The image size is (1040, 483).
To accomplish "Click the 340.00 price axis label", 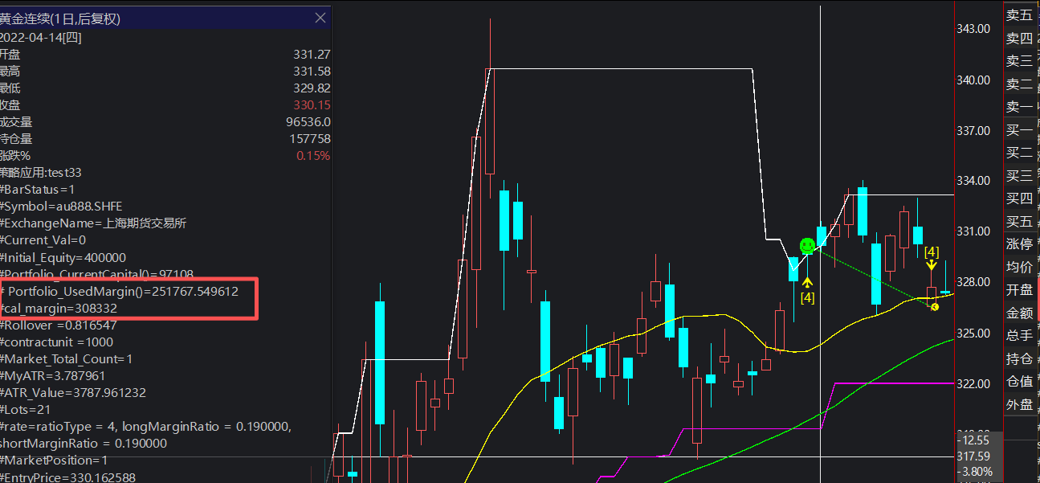I will click(973, 80).
